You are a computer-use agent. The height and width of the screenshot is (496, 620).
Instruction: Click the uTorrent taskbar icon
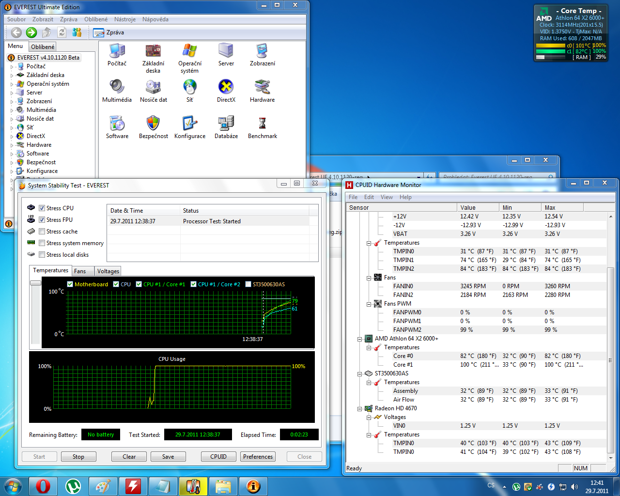pos(73,486)
